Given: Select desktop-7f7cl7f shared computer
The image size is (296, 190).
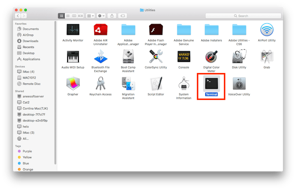Looking at the screenshot, I should click(34, 114).
